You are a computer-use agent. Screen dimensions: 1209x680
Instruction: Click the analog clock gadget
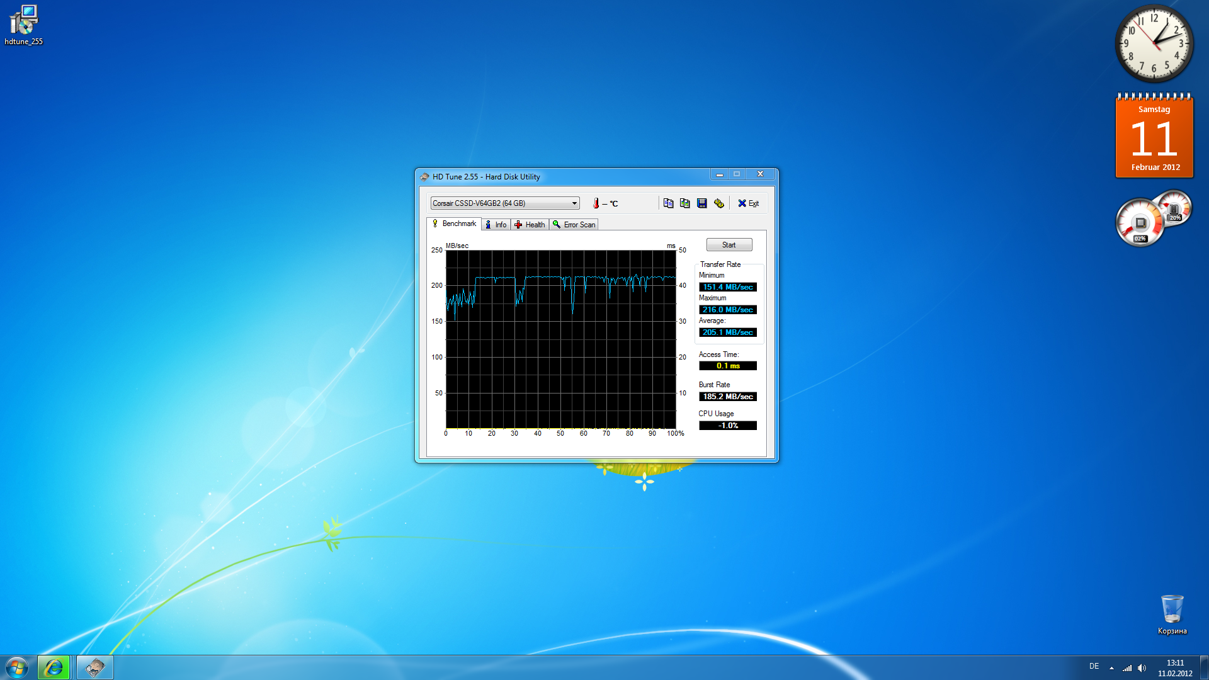pyautogui.click(x=1154, y=43)
